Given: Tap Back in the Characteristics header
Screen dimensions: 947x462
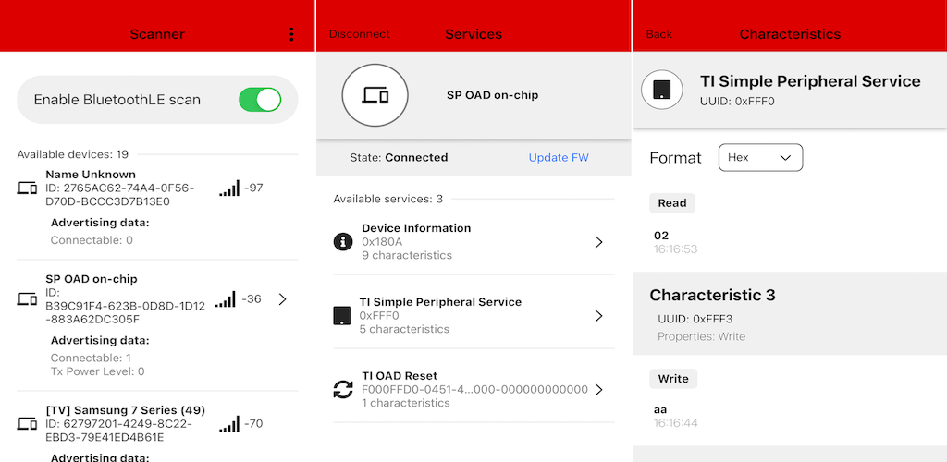Looking at the screenshot, I should click(658, 34).
